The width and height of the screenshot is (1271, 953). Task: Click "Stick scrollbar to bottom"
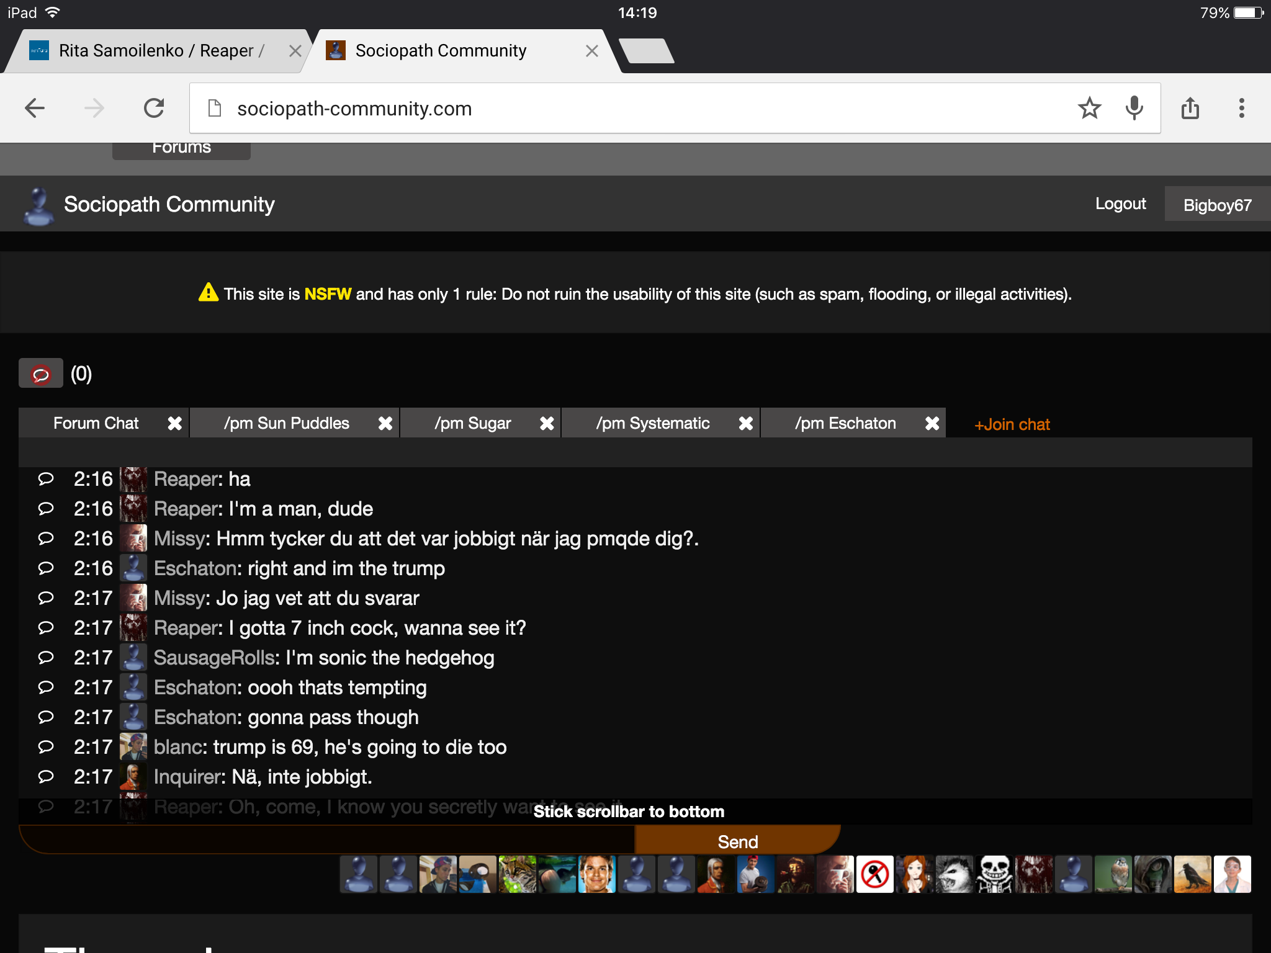(x=629, y=812)
